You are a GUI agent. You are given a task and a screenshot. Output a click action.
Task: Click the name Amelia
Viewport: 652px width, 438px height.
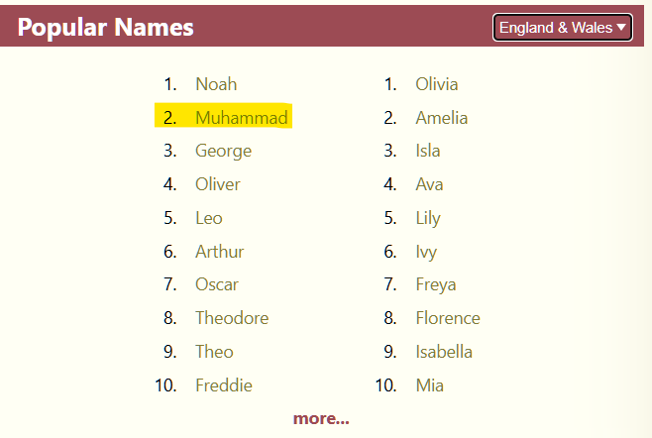442,118
